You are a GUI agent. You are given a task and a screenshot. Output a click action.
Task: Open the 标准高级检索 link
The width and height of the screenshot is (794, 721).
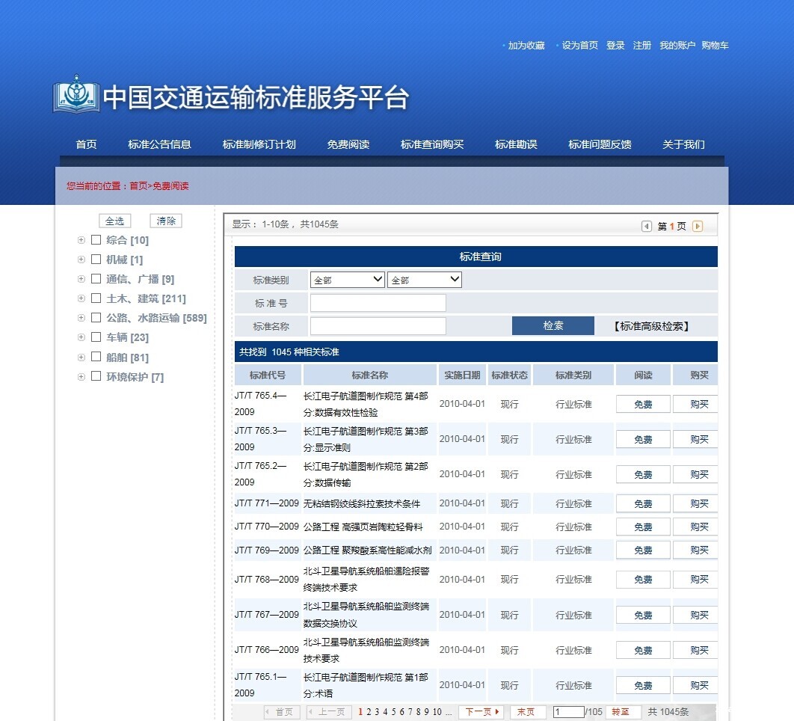651,326
